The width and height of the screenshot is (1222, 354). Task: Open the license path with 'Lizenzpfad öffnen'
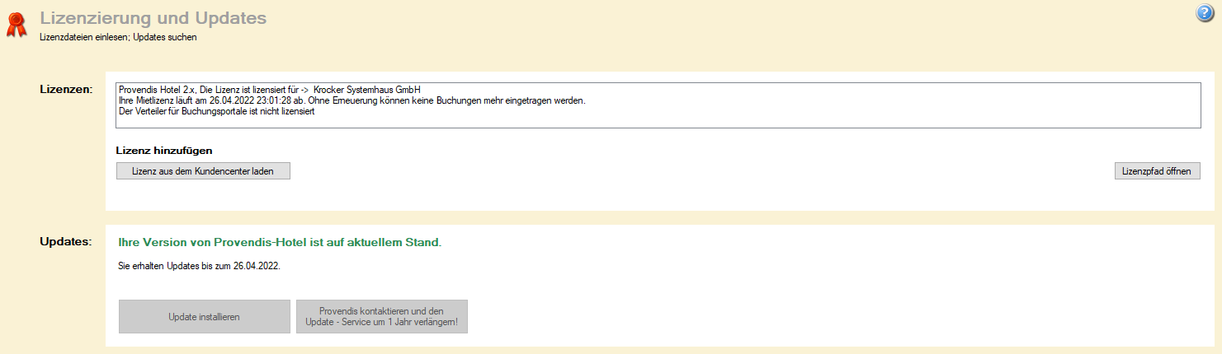1157,171
